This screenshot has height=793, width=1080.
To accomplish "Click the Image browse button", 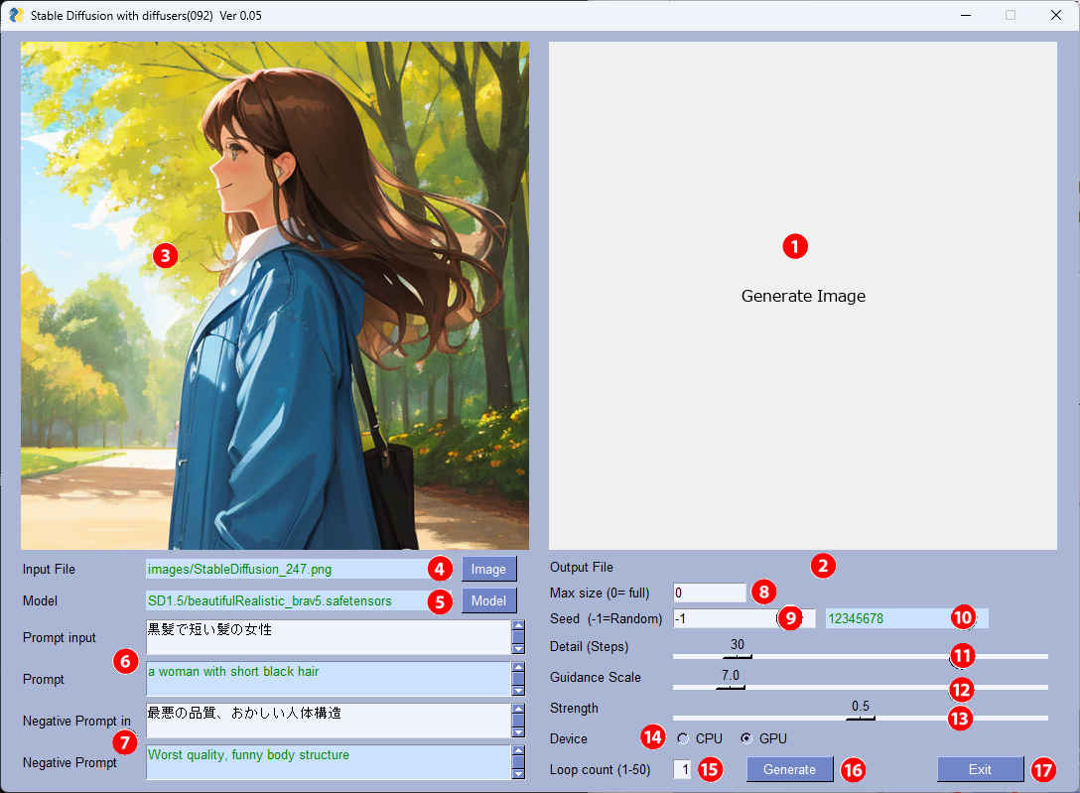I will tap(488, 569).
